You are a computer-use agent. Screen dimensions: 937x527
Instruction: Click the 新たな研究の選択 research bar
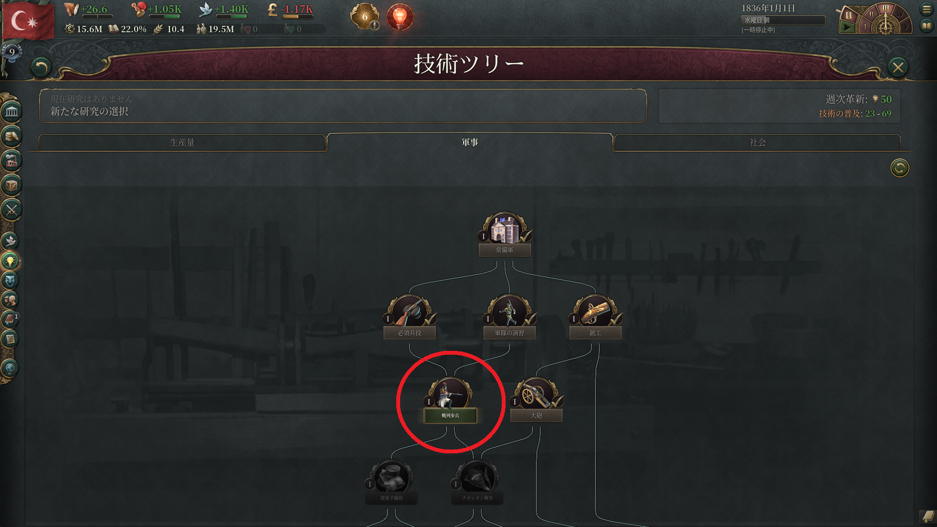tap(343, 105)
